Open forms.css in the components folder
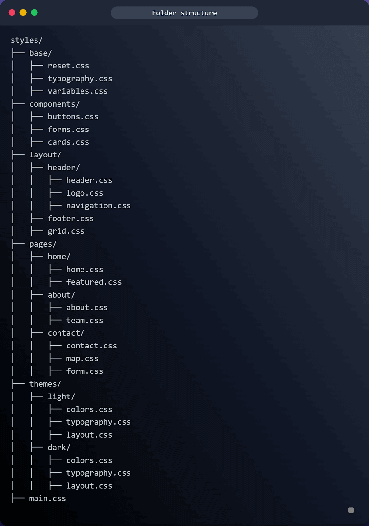The width and height of the screenshot is (369, 526). point(68,129)
